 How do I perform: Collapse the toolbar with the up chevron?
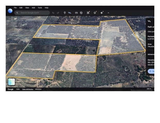(x=108, y=13)
